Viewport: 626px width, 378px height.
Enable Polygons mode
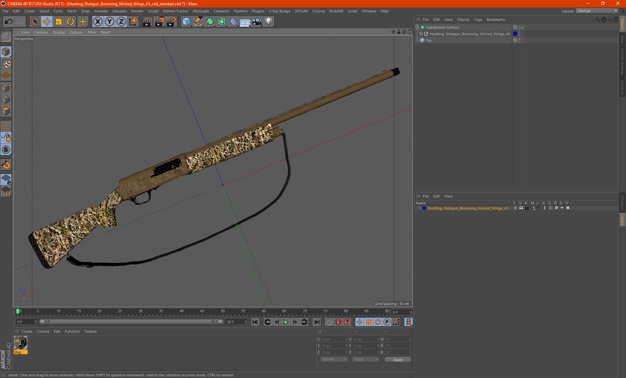[x=6, y=111]
